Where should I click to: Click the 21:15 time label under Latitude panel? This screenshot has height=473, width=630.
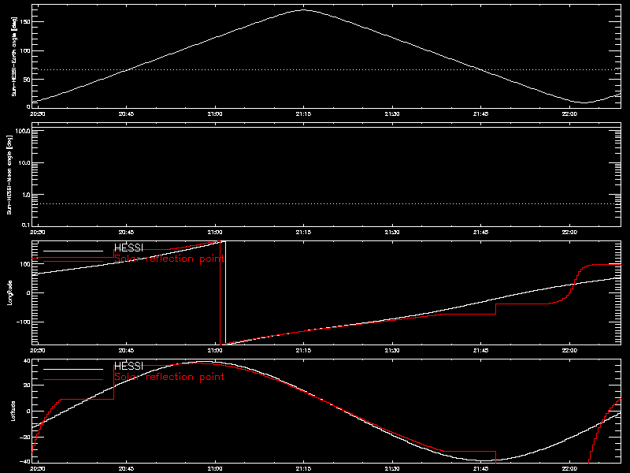(x=303, y=468)
